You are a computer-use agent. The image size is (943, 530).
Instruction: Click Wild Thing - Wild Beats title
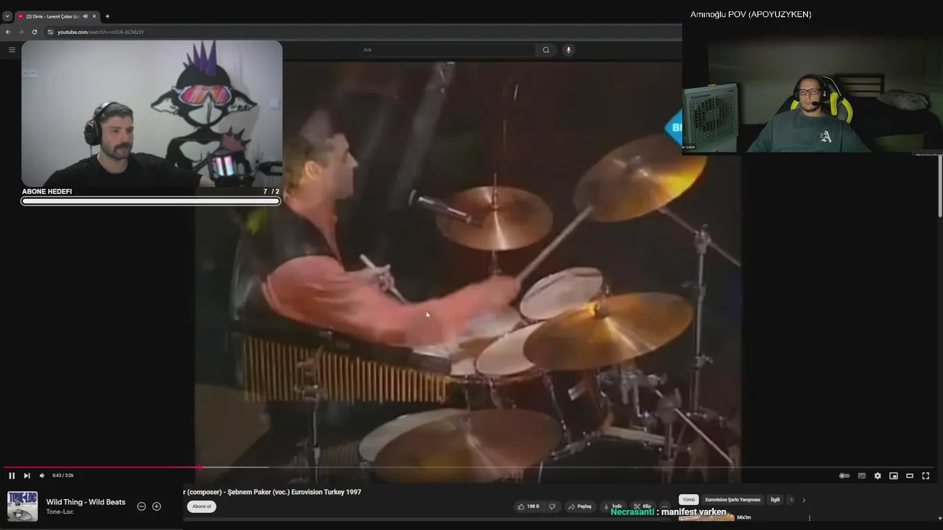(85, 502)
